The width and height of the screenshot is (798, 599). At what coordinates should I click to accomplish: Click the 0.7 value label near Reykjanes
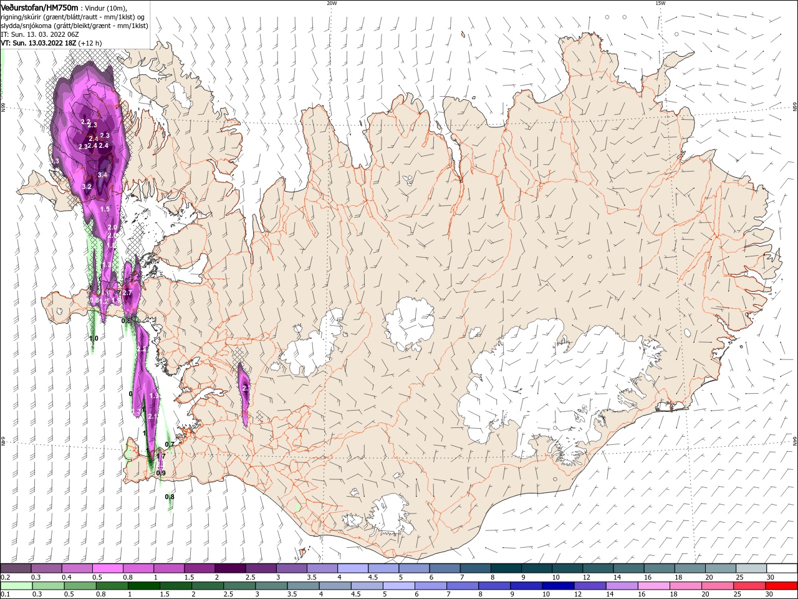tap(170, 444)
